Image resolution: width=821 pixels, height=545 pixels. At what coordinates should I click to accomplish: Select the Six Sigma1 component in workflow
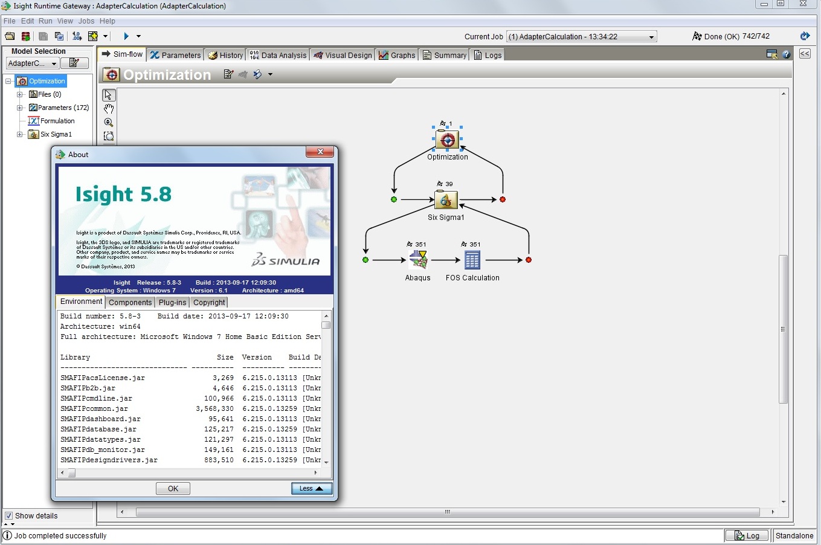(446, 199)
